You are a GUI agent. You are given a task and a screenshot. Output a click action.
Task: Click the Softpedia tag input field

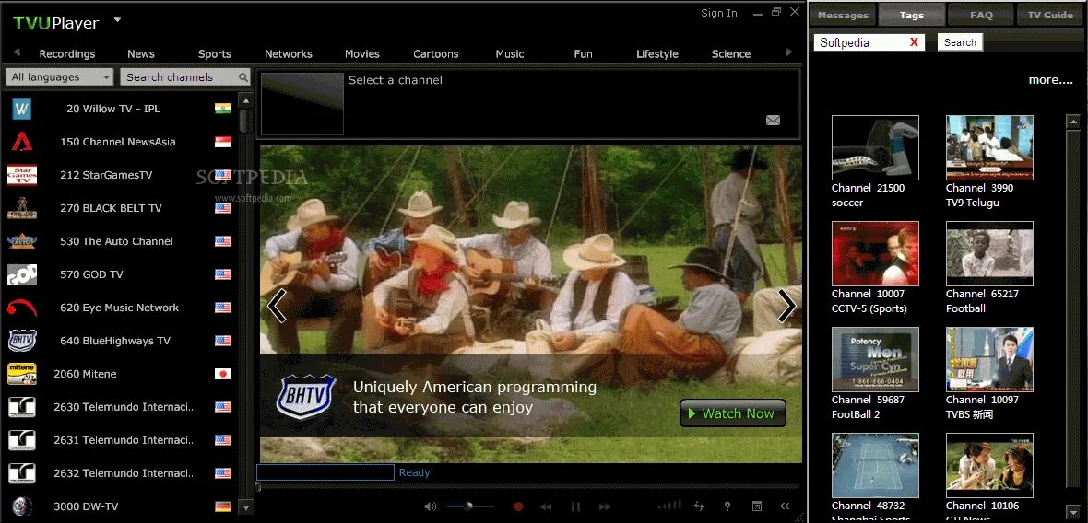point(870,42)
